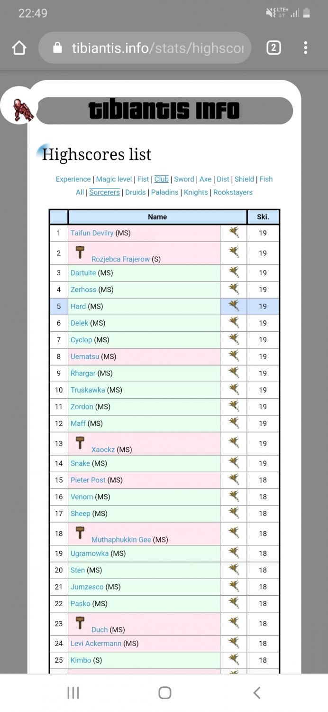
Task: Tap the Android recent apps button
Action: coord(73,693)
